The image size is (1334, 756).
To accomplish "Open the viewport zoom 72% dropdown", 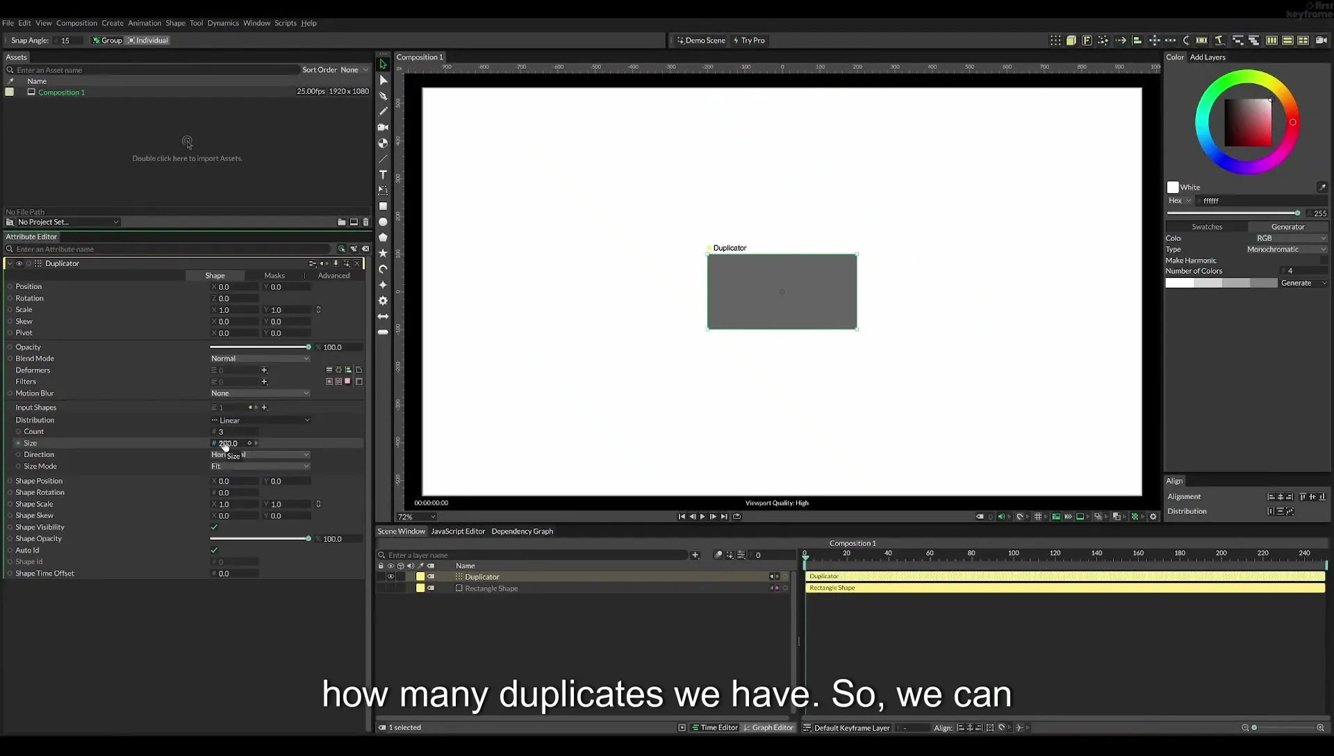I will click(416, 517).
